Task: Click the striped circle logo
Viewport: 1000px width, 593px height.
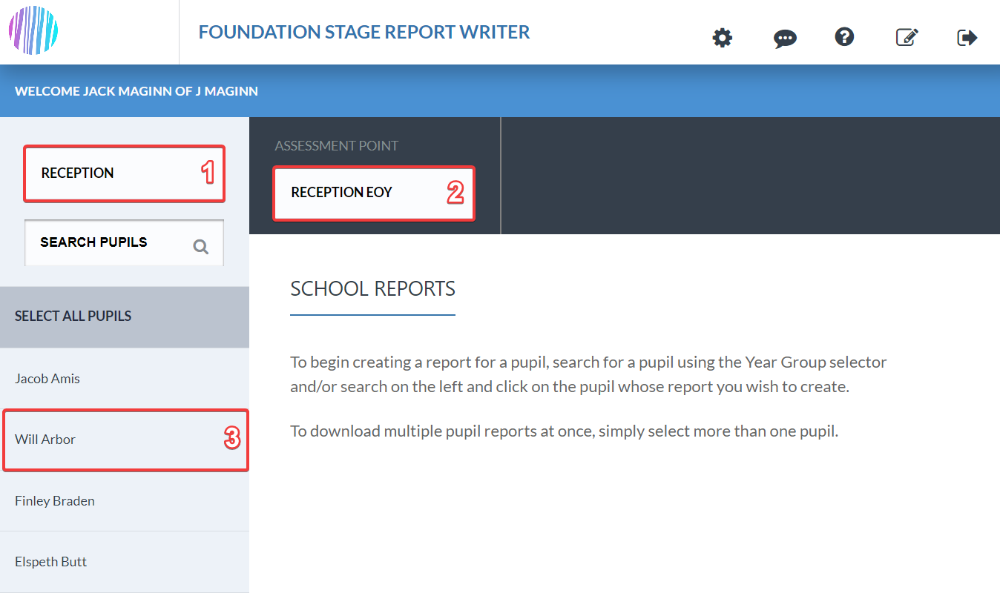Action: 33,30
